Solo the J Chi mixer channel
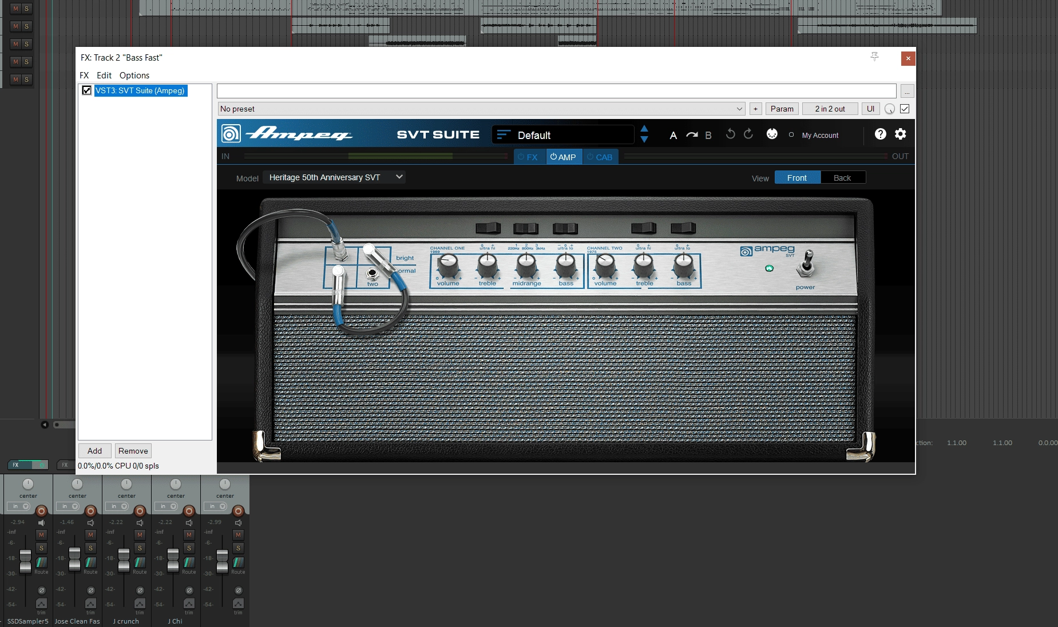Screen dimensions: 1058x627 click(189, 548)
